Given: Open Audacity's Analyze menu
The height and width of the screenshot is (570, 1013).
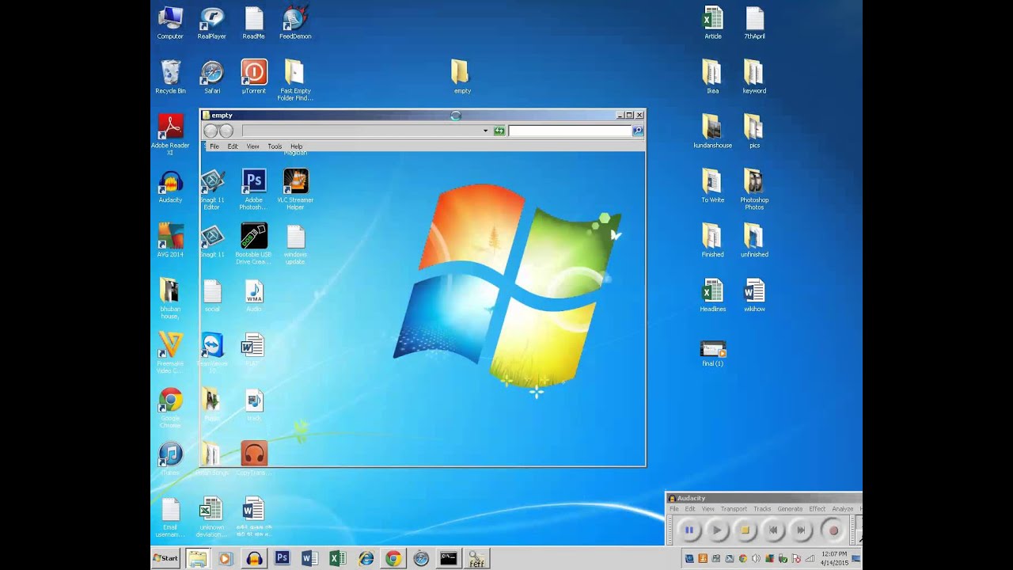Looking at the screenshot, I should (x=843, y=509).
